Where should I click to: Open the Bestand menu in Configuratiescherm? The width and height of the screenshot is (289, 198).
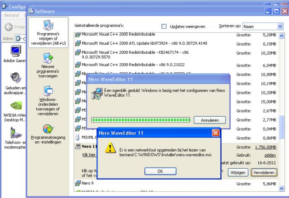pos(12,15)
